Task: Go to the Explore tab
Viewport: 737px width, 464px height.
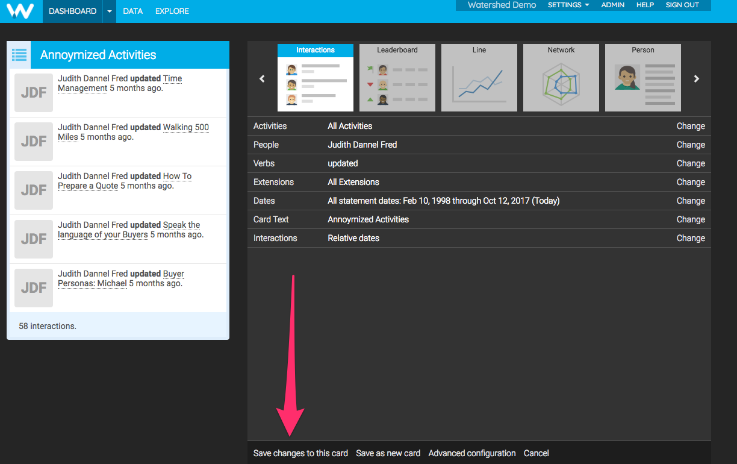Action: [172, 11]
